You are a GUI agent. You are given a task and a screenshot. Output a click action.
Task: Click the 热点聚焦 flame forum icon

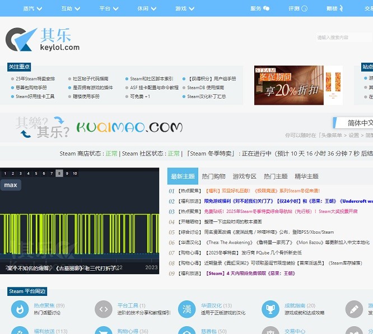tap(20, 309)
